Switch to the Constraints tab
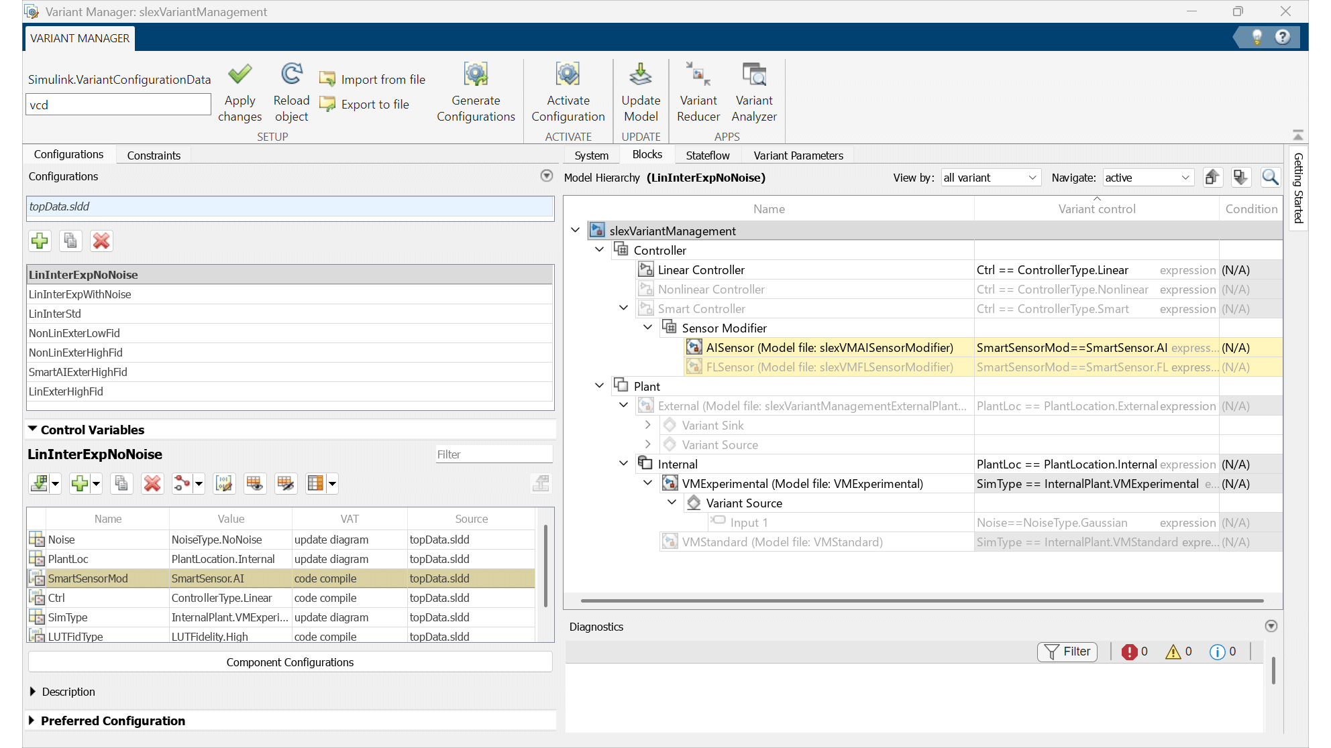This screenshot has height=748, width=1331. [154, 155]
